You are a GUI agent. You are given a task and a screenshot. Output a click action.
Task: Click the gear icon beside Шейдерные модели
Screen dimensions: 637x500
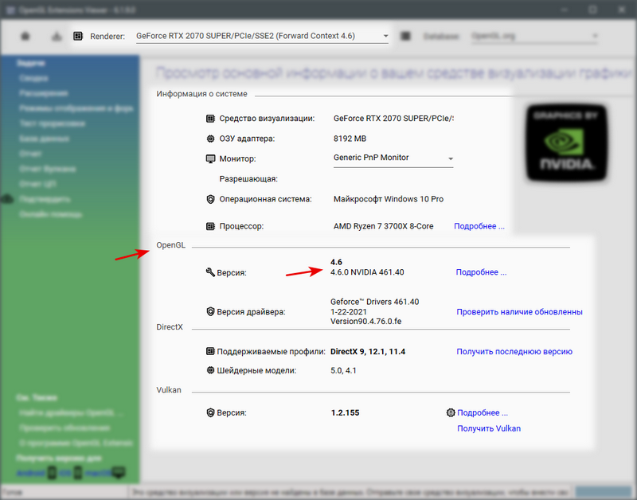point(210,370)
